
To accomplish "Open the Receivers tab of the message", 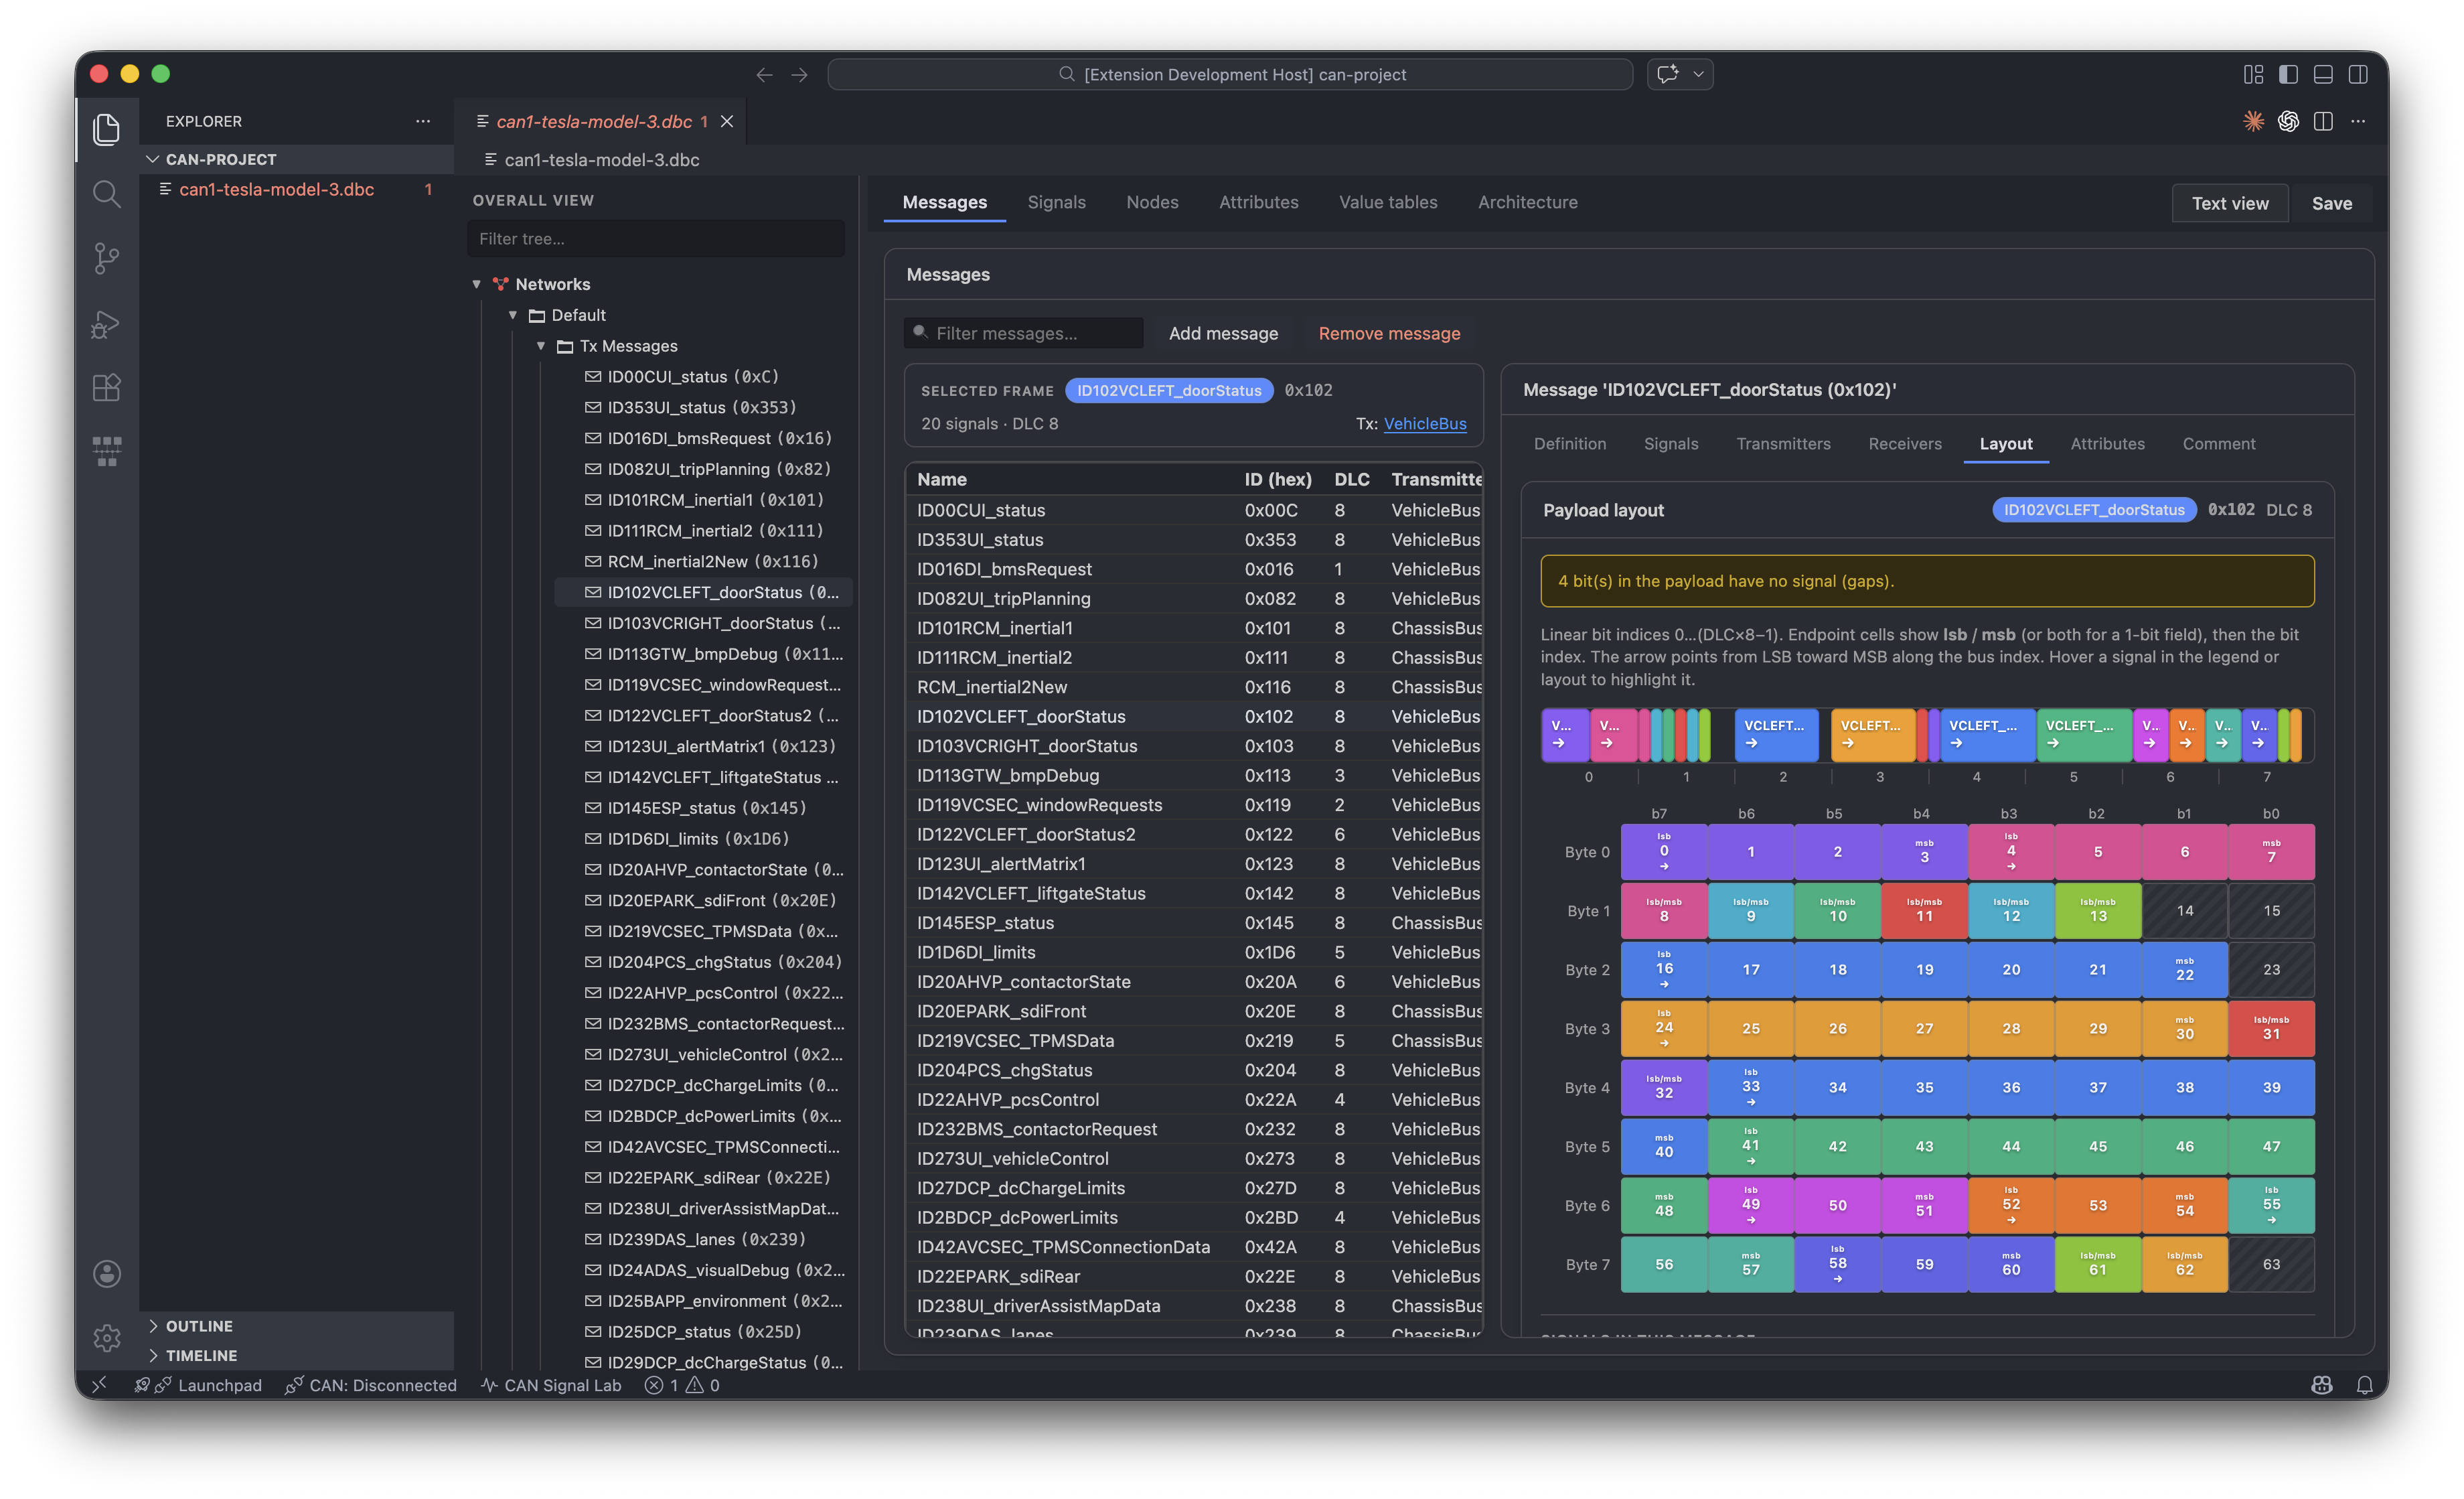I will point(1904,443).
